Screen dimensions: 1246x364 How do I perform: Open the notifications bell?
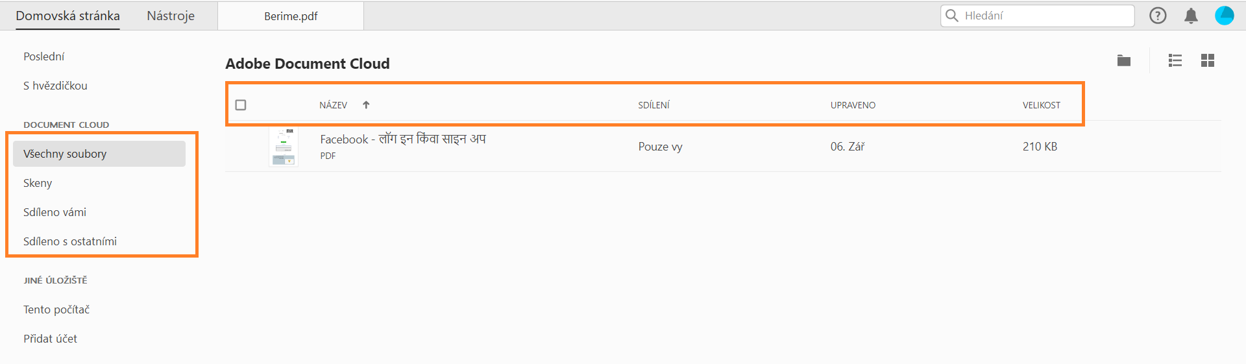(x=1191, y=16)
